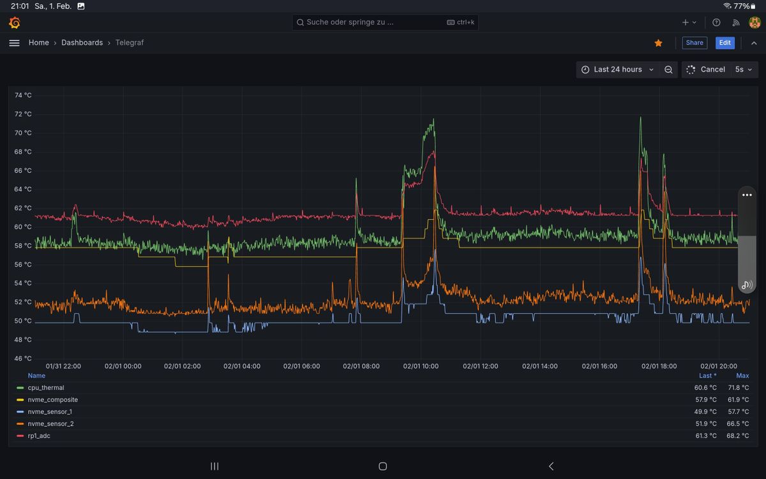Open the Last 24 hours time picker
This screenshot has height=479, width=766.
(617, 70)
